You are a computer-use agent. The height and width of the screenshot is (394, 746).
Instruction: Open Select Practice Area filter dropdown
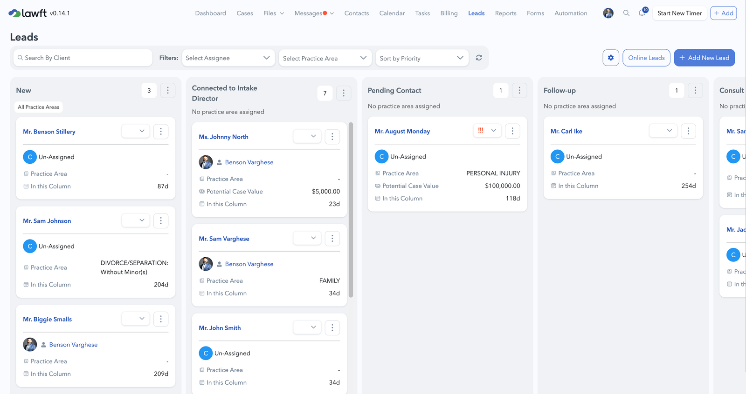[x=325, y=58]
